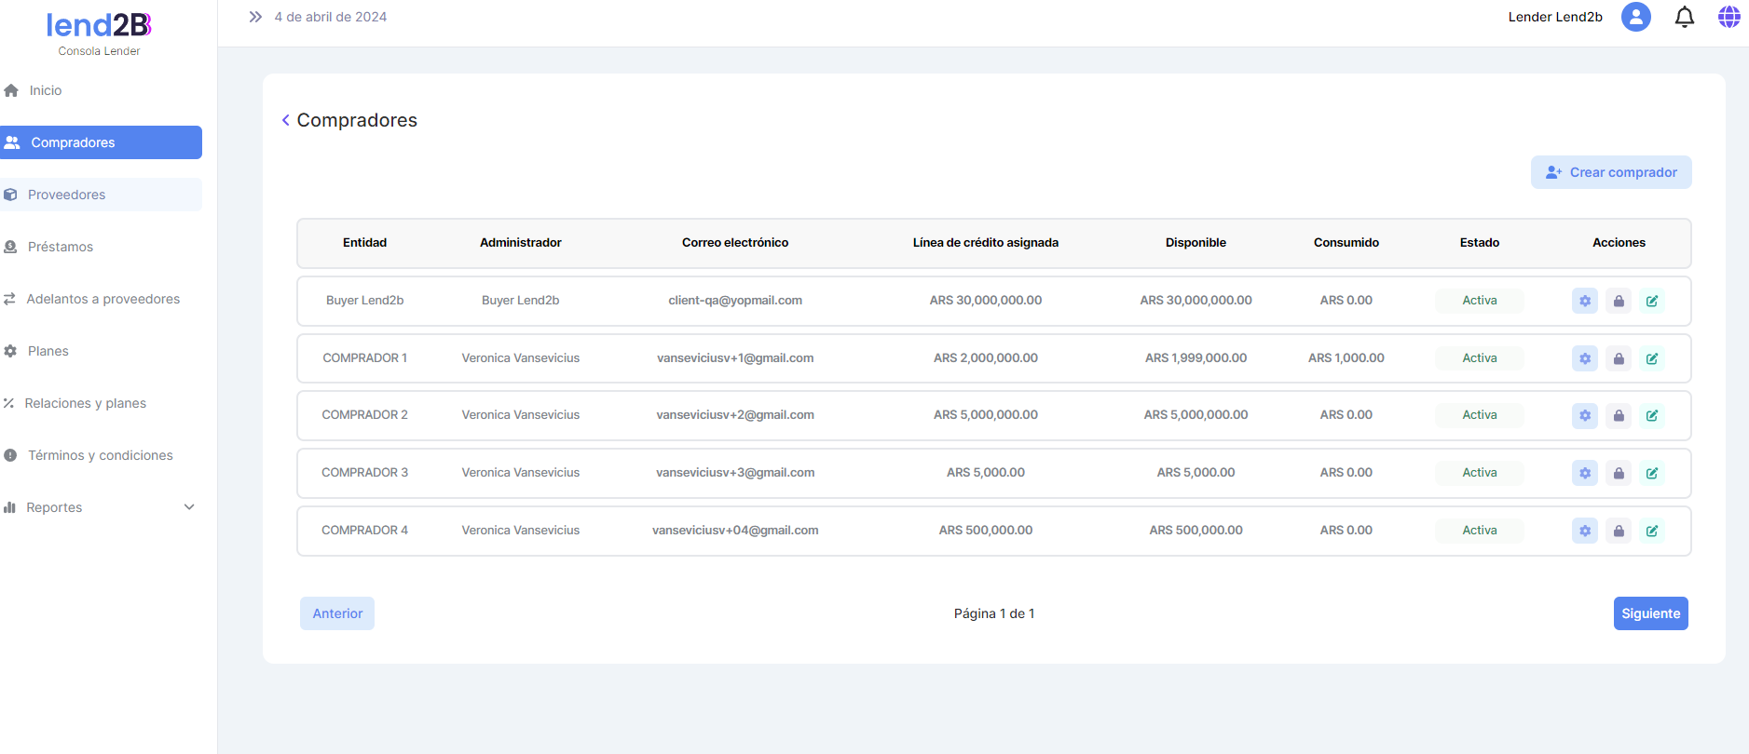Image resolution: width=1749 pixels, height=754 pixels.
Task: Select Adelantos a proveedores menu item
Action: coord(102,299)
